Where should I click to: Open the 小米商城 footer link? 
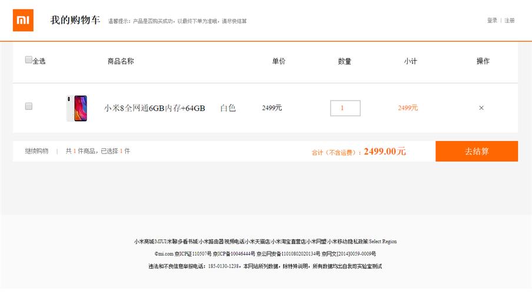(144, 242)
